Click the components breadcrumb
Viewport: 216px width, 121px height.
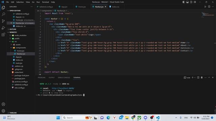click(47, 10)
